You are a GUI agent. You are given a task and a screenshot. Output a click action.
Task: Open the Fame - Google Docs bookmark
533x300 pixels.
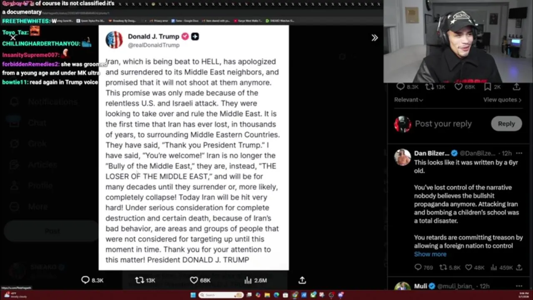click(184, 20)
